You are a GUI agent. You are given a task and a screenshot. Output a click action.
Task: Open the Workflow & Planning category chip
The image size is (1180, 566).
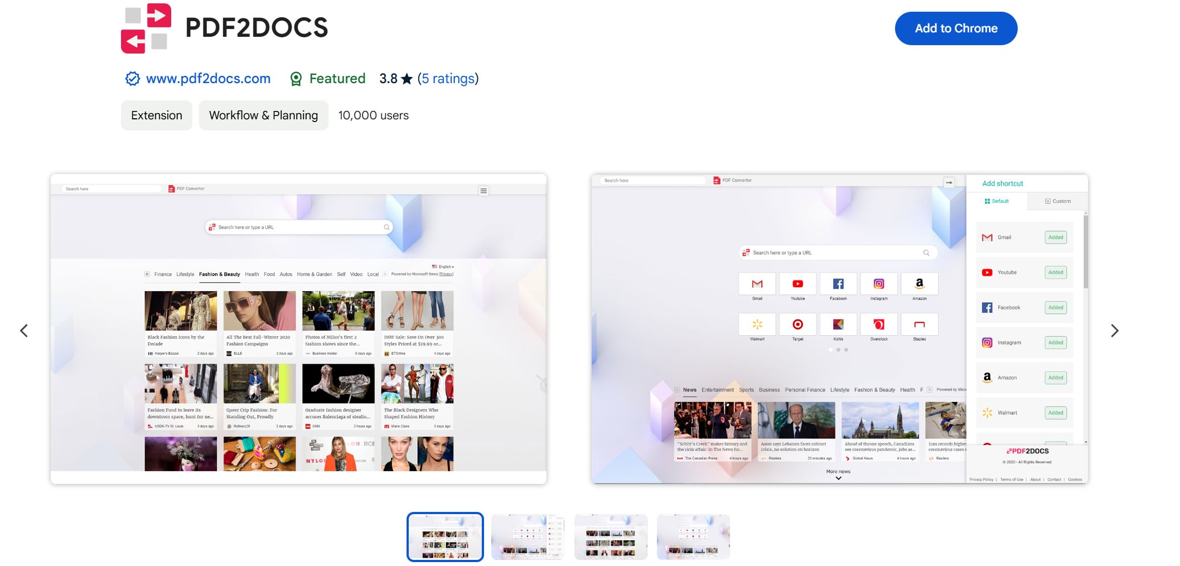264,115
